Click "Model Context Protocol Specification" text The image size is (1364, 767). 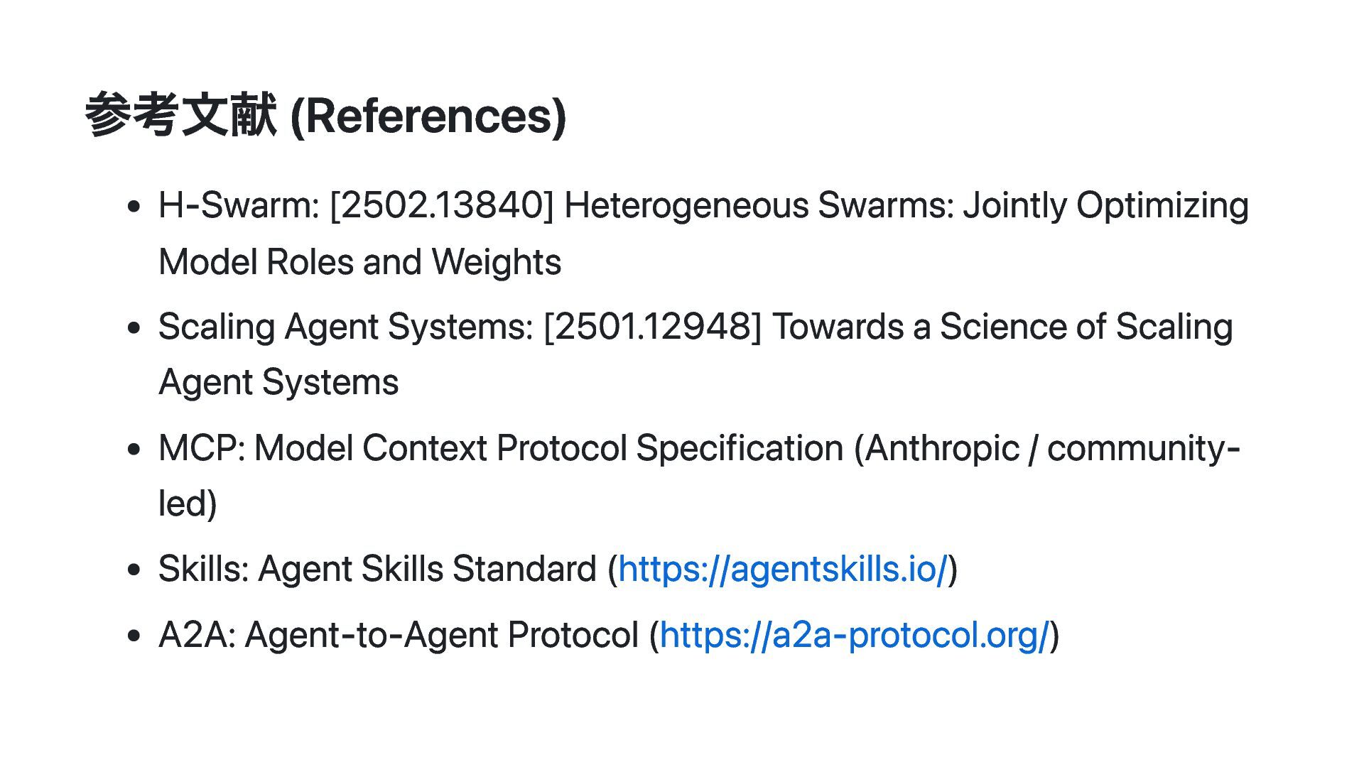point(548,449)
